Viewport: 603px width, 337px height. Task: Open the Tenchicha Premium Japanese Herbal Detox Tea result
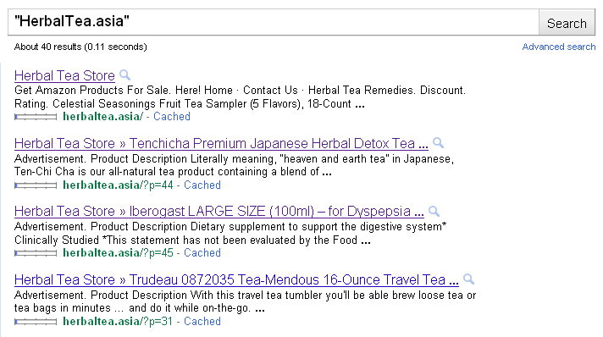pyautogui.click(x=221, y=143)
